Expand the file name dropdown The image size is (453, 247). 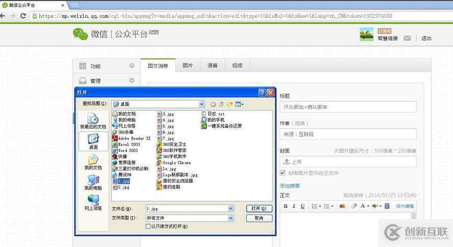click(x=231, y=209)
